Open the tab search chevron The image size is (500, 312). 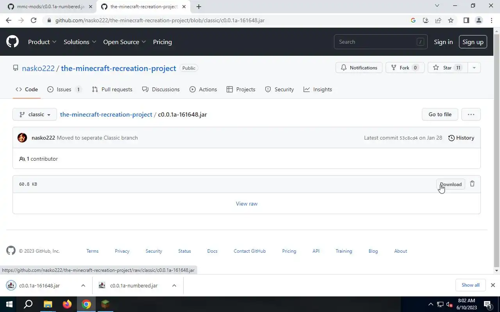(x=437, y=6)
